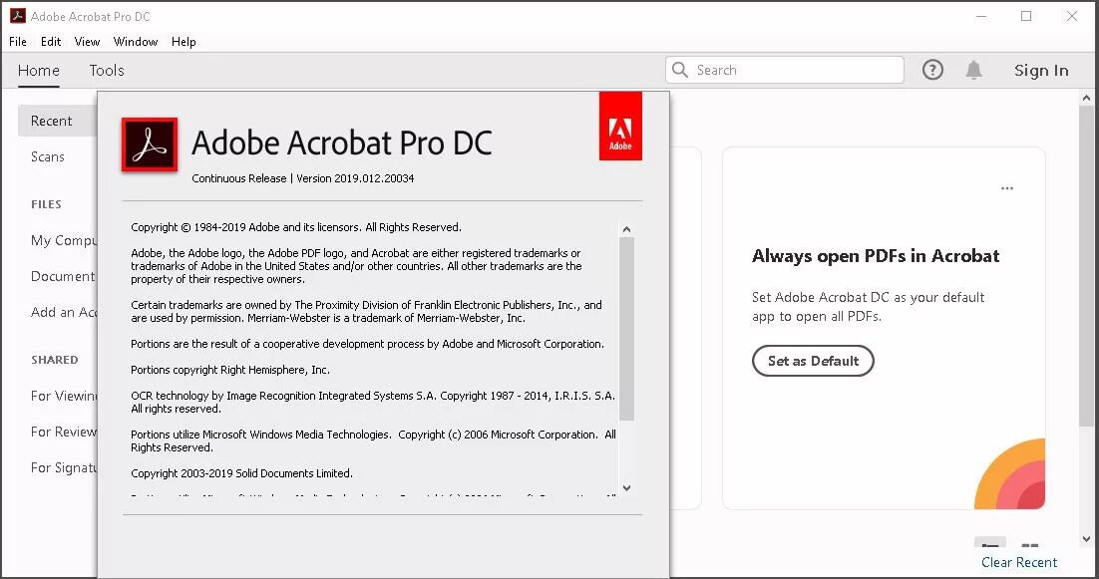Open the Help question mark icon
Image resolution: width=1099 pixels, height=579 pixels.
932,70
